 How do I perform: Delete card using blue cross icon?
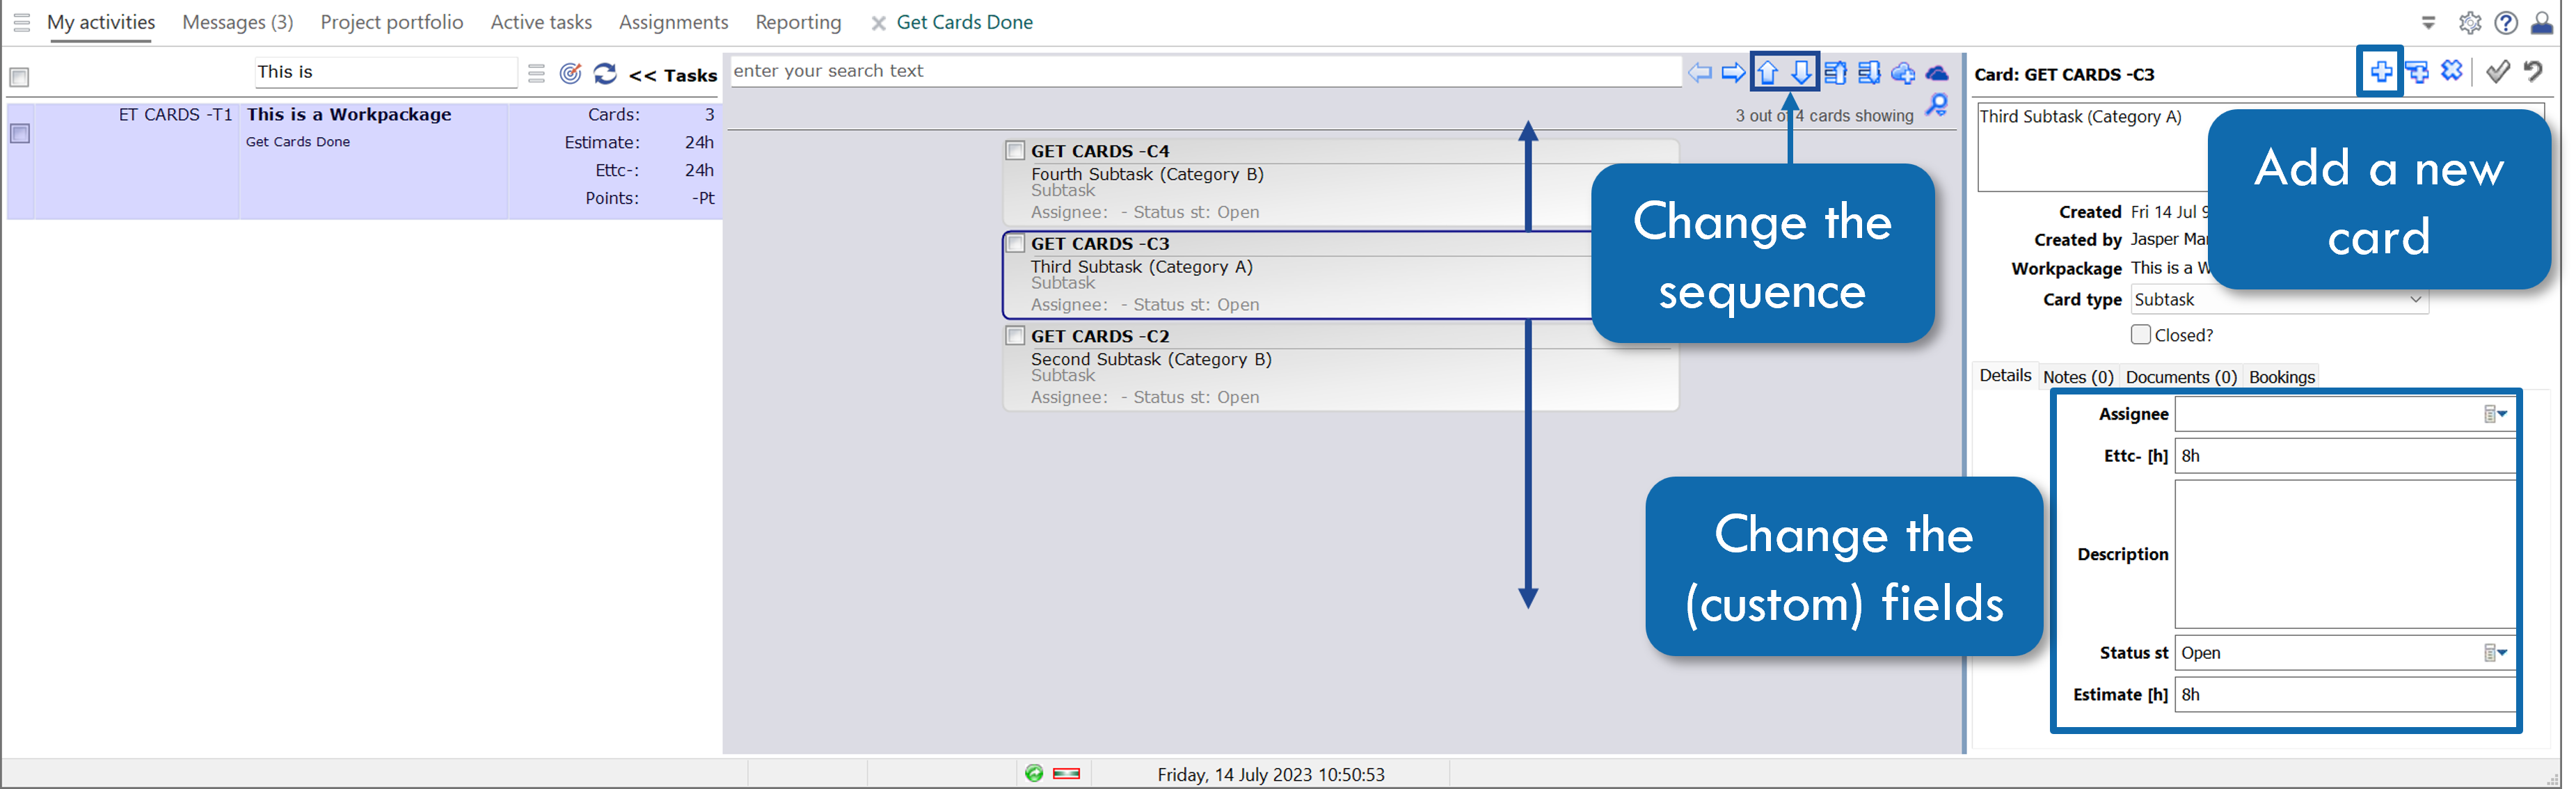pyautogui.click(x=2451, y=70)
